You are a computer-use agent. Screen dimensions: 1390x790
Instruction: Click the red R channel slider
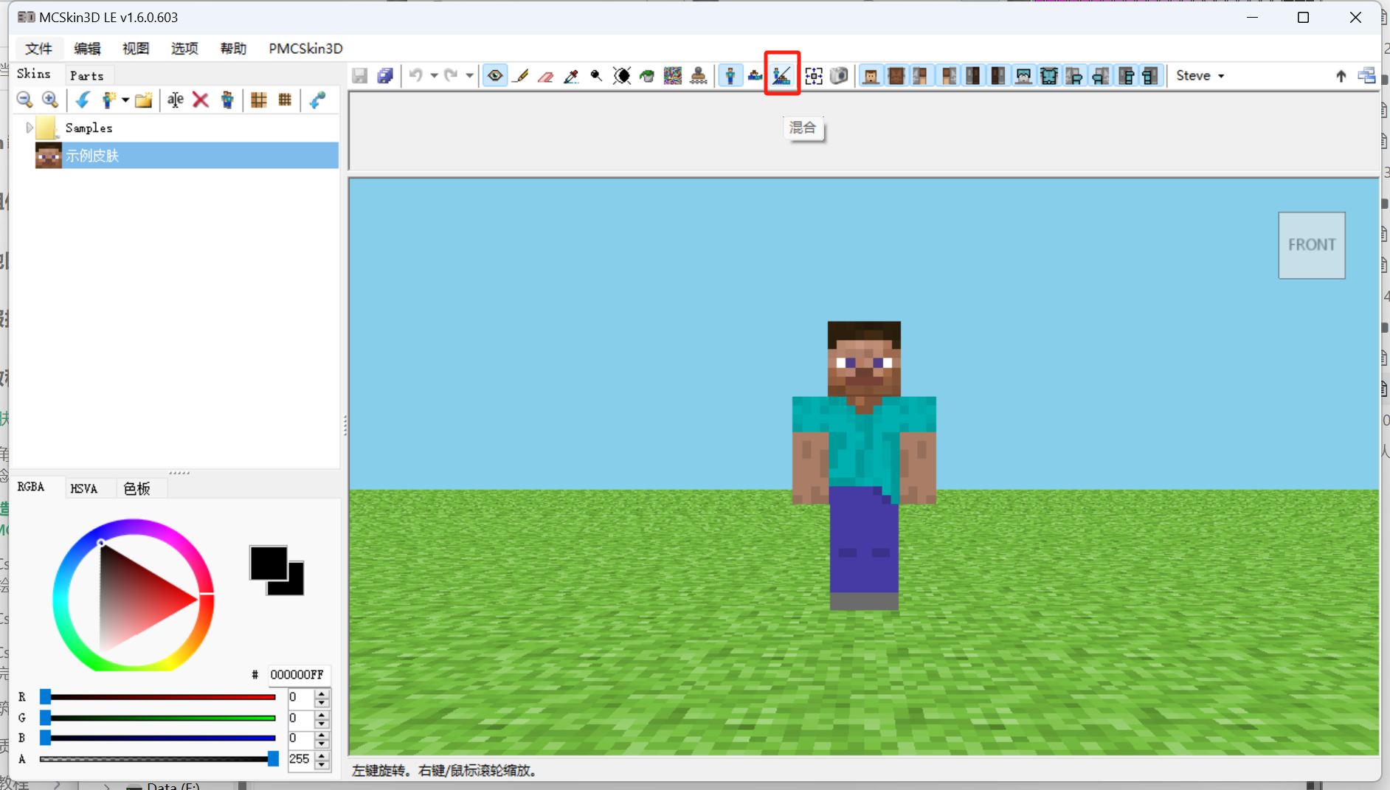[x=158, y=696]
